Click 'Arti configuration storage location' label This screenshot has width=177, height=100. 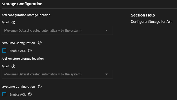[x=26, y=15]
